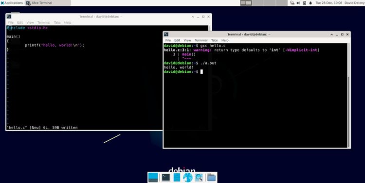The height and width of the screenshot is (183, 365).
Task: Click the clock showing Tue 28 Dec, 10:08
Action: 328,3
